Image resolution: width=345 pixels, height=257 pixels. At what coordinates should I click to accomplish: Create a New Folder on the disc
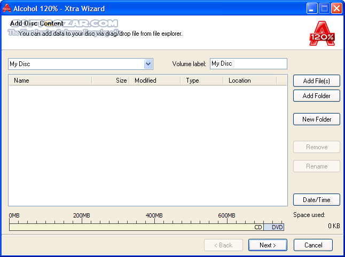click(x=316, y=119)
